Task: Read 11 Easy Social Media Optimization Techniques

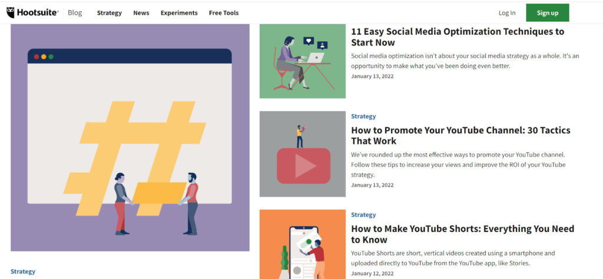Action: [458, 36]
